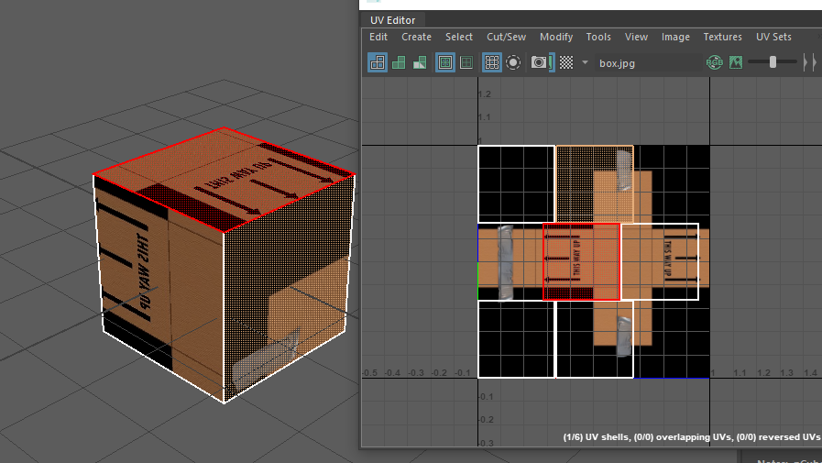Click the green shaded UV shells icon
Image resolution: width=822 pixels, height=463 pixels.
pyautogui.click(x=399, y=62)
